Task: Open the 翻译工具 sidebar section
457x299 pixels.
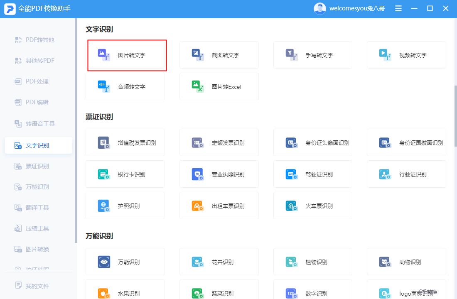Action: [38, 207]
